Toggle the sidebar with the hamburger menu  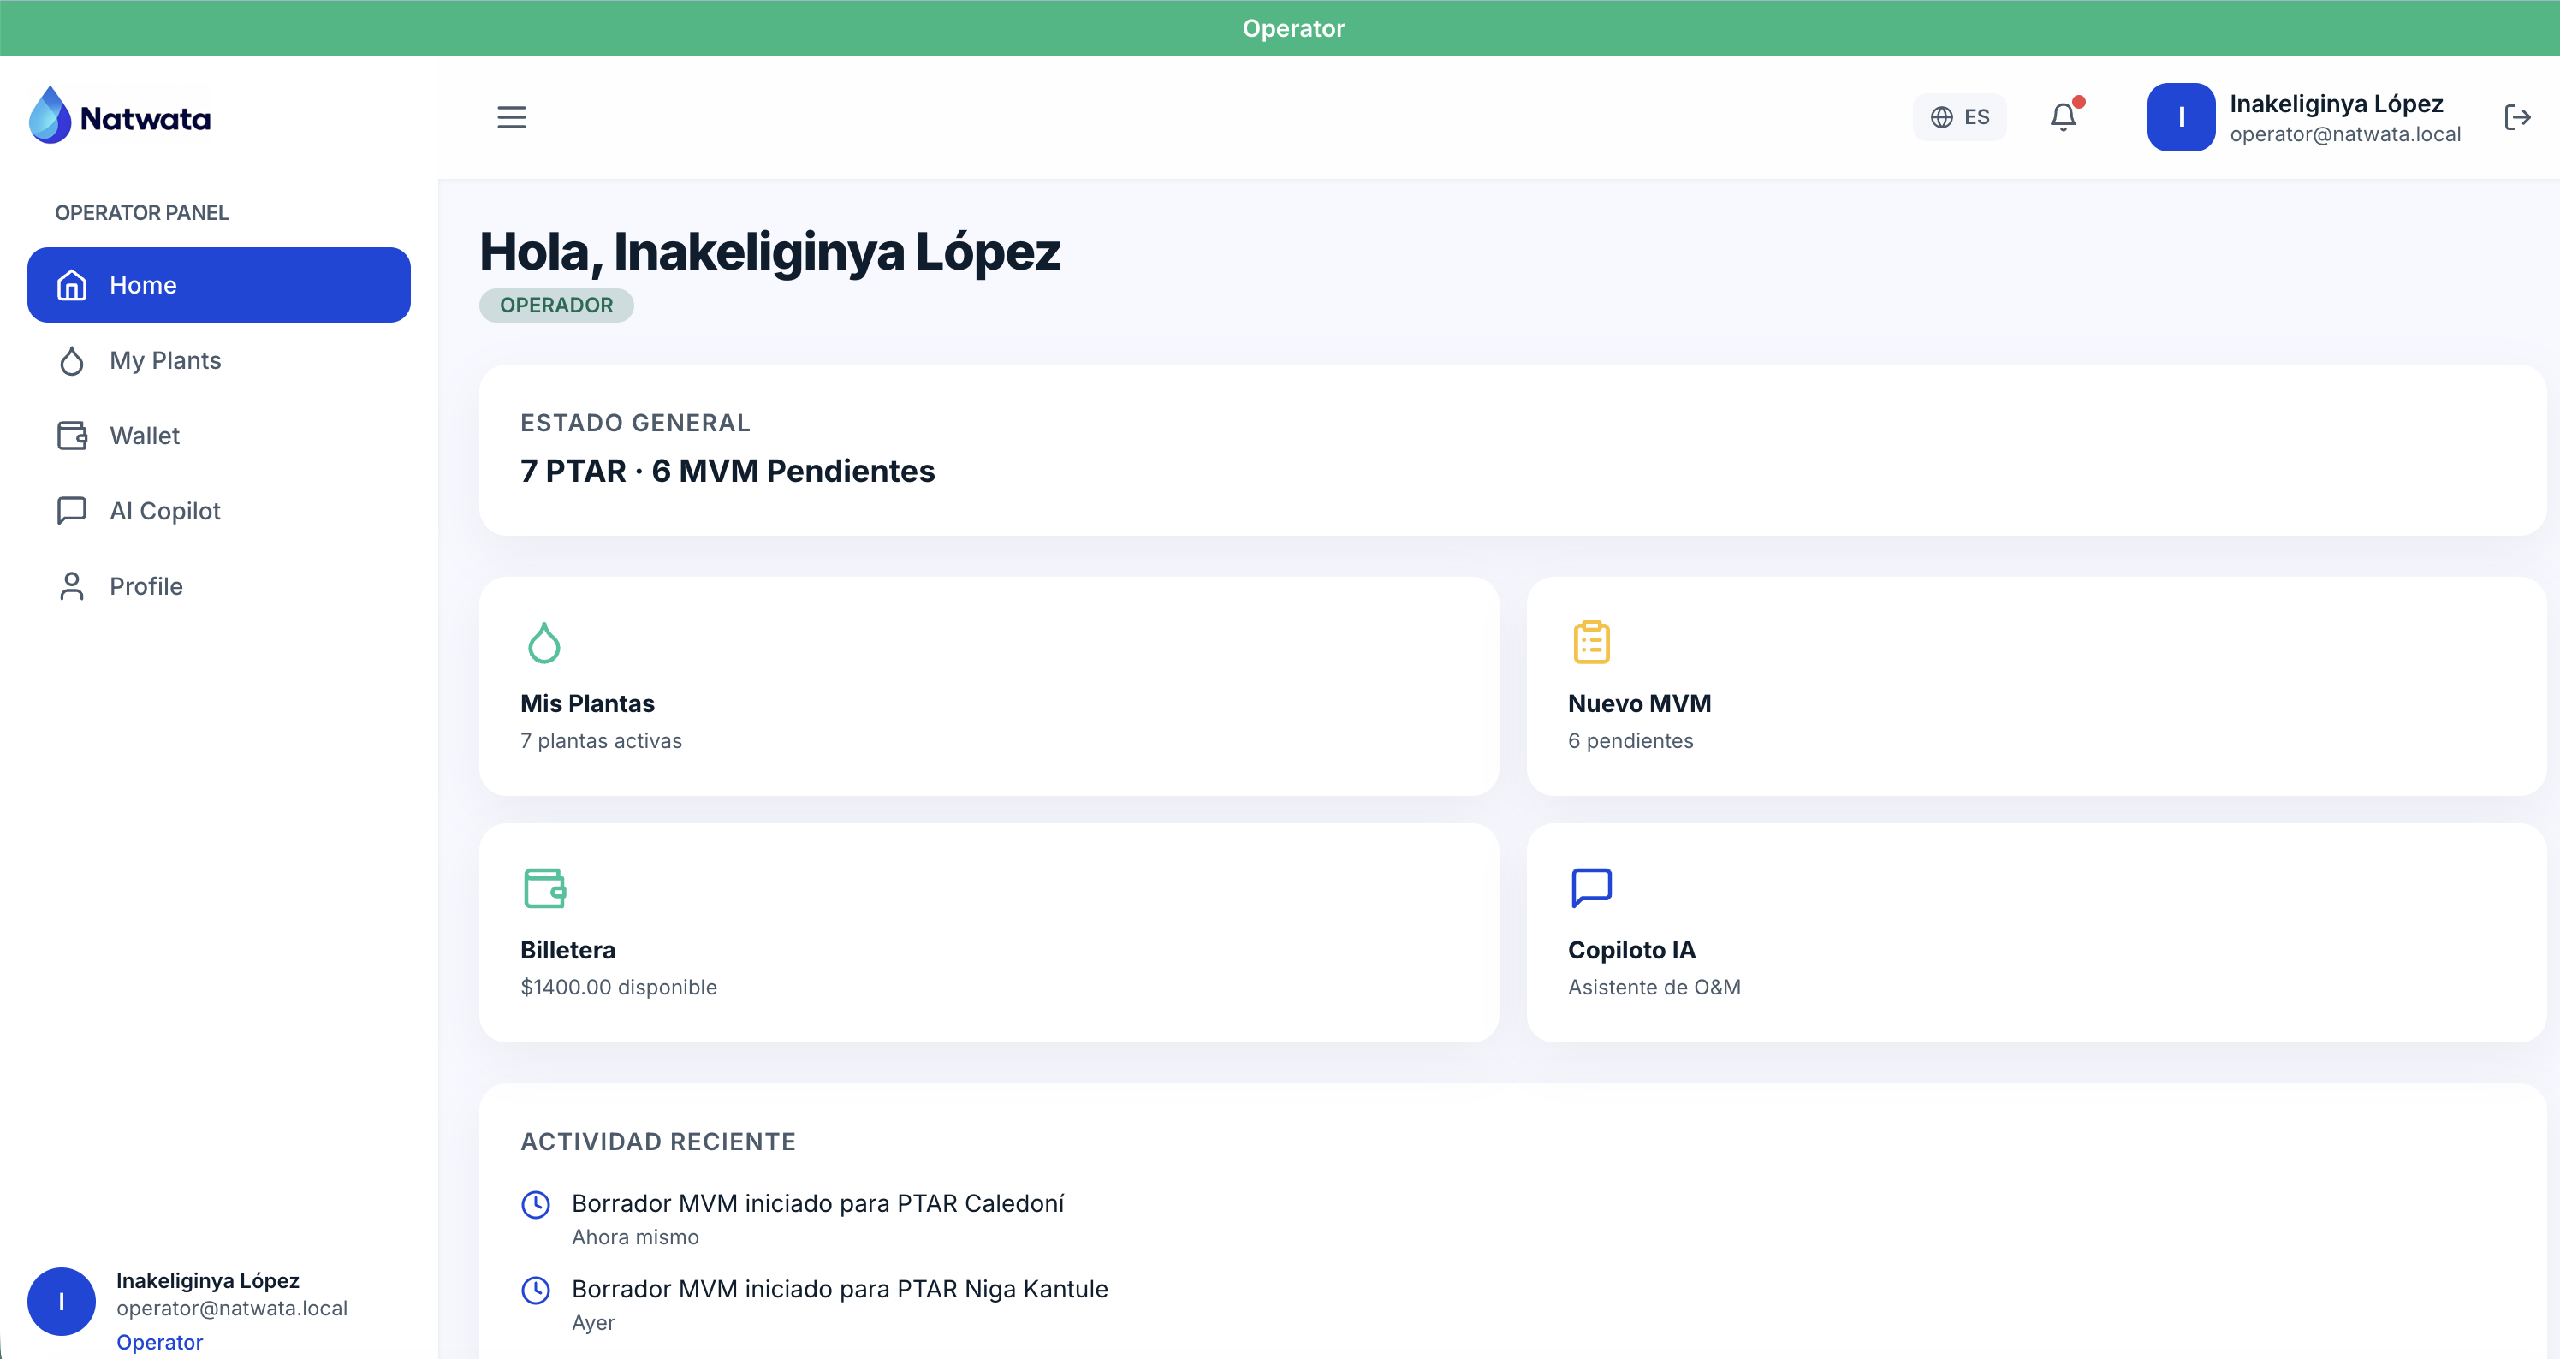511,117
